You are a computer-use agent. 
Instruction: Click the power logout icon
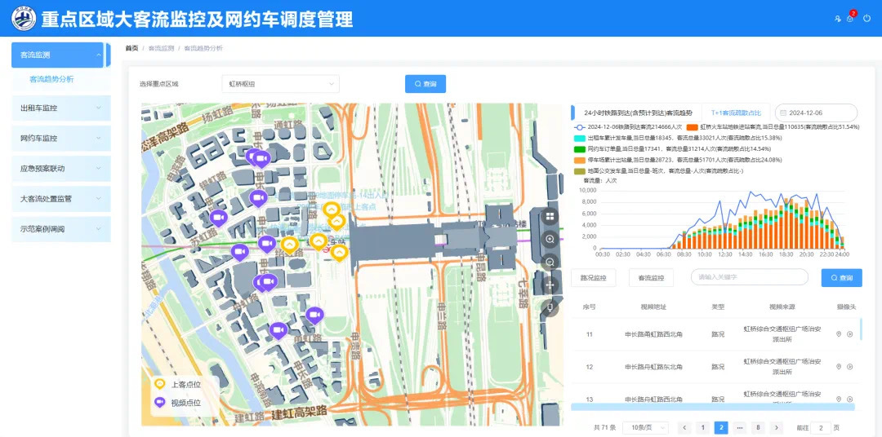click(x=866, y=19)
